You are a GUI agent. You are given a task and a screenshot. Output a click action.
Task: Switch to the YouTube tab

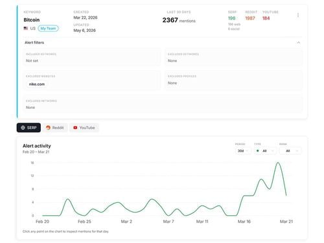pyautogui.click(x=84, y=128)
